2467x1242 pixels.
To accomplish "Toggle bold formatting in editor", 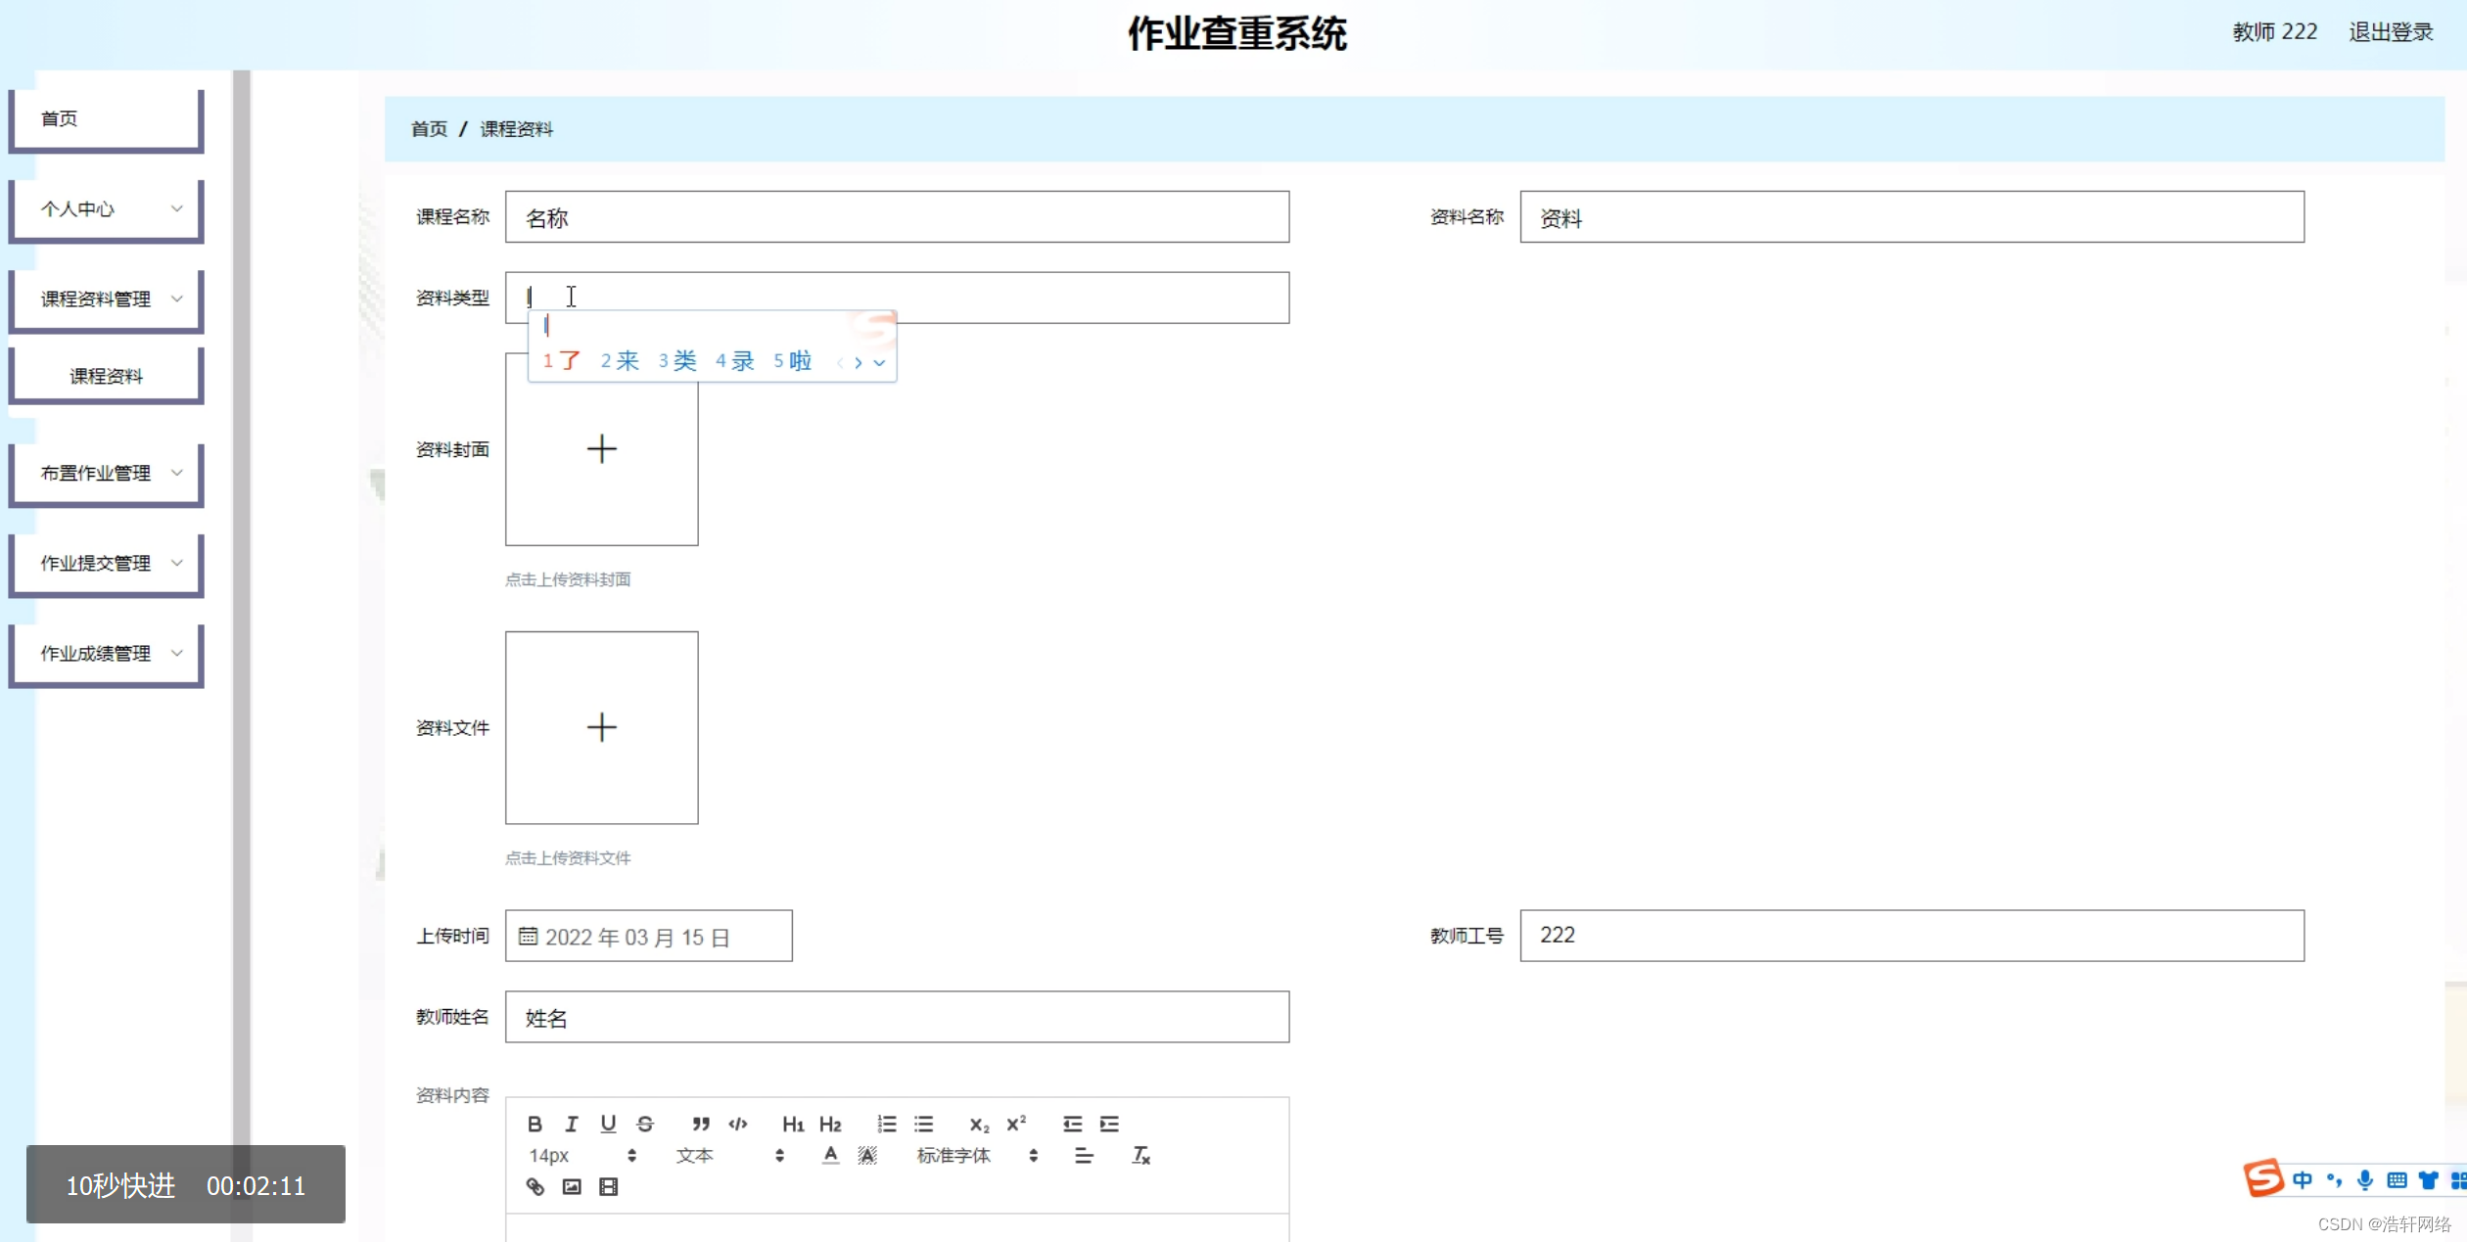I will [x=535, y=1124].
